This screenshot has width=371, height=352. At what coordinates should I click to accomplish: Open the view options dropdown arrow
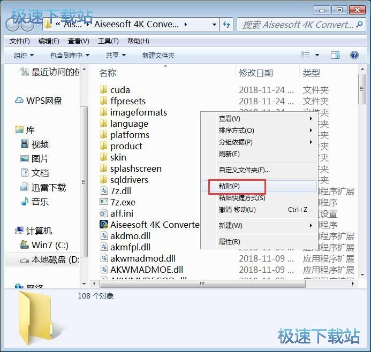[317, 55]
